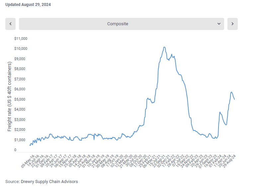Click the final data point at chart's right end
The height and width of the screenshot is (187, 255).
[234, 99]
